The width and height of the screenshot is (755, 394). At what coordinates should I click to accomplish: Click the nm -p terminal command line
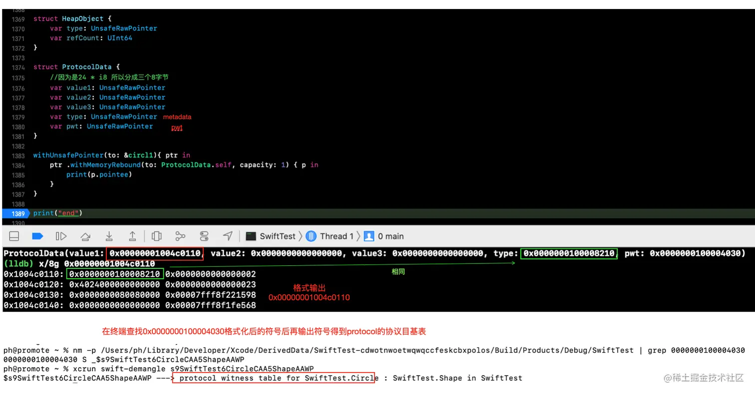point(374,350)
